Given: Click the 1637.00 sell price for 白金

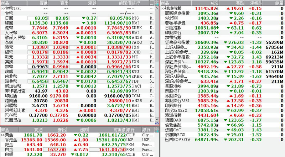Looking at the screenshot, I should point(56,150).
